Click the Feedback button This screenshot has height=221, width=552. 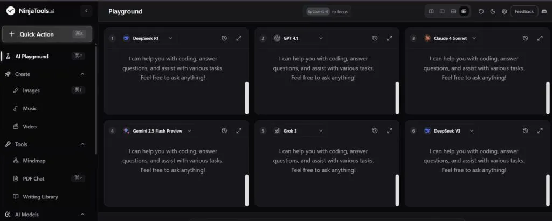point(524,11)
